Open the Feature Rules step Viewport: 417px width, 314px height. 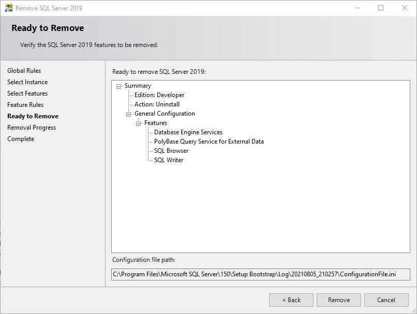[x=25, y=105]
